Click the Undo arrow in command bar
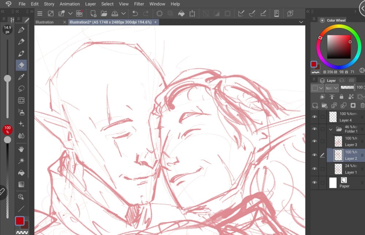This screenshot has width=365, height=235. coord(135,14)
